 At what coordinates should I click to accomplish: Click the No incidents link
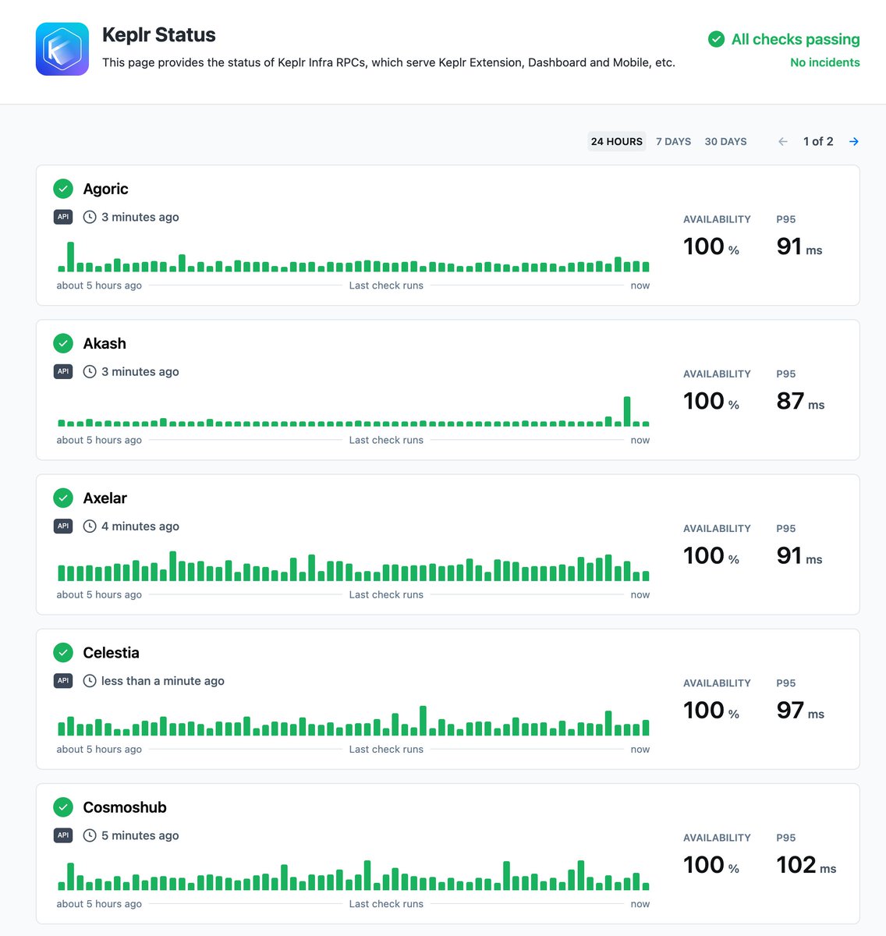pos(824,62)
